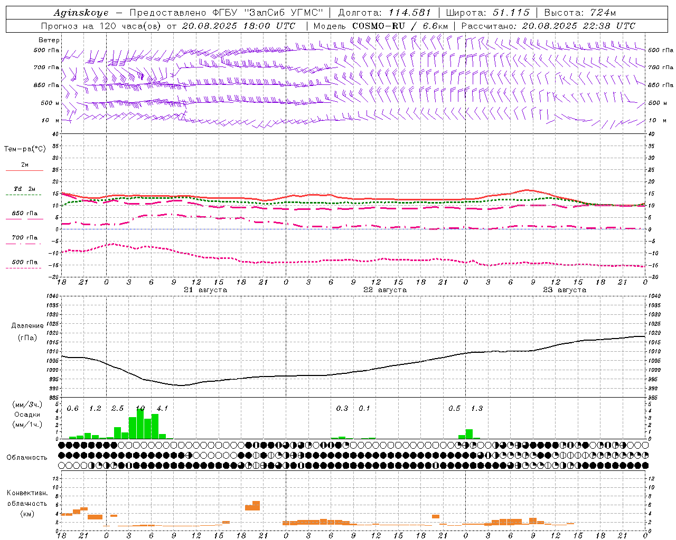Click the "Конвективн." convective cloud panel label
This screenshot has height=540, width=676.
point(27,493)
